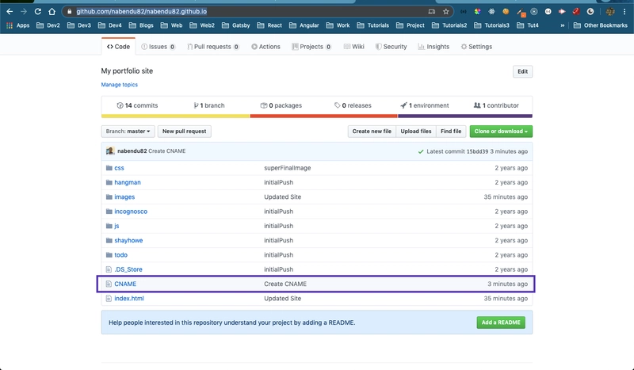Open the shayhowe folder
Viewport: 634px width, 370px height.
[128, 241]
